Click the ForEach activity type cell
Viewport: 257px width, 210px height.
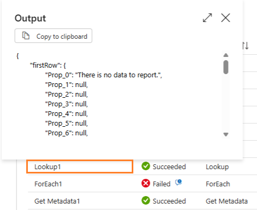click(x=218, y=184)
